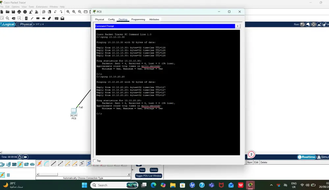
Task: Open the Config tab in PC0 window
Action: (x=111, y=19)
